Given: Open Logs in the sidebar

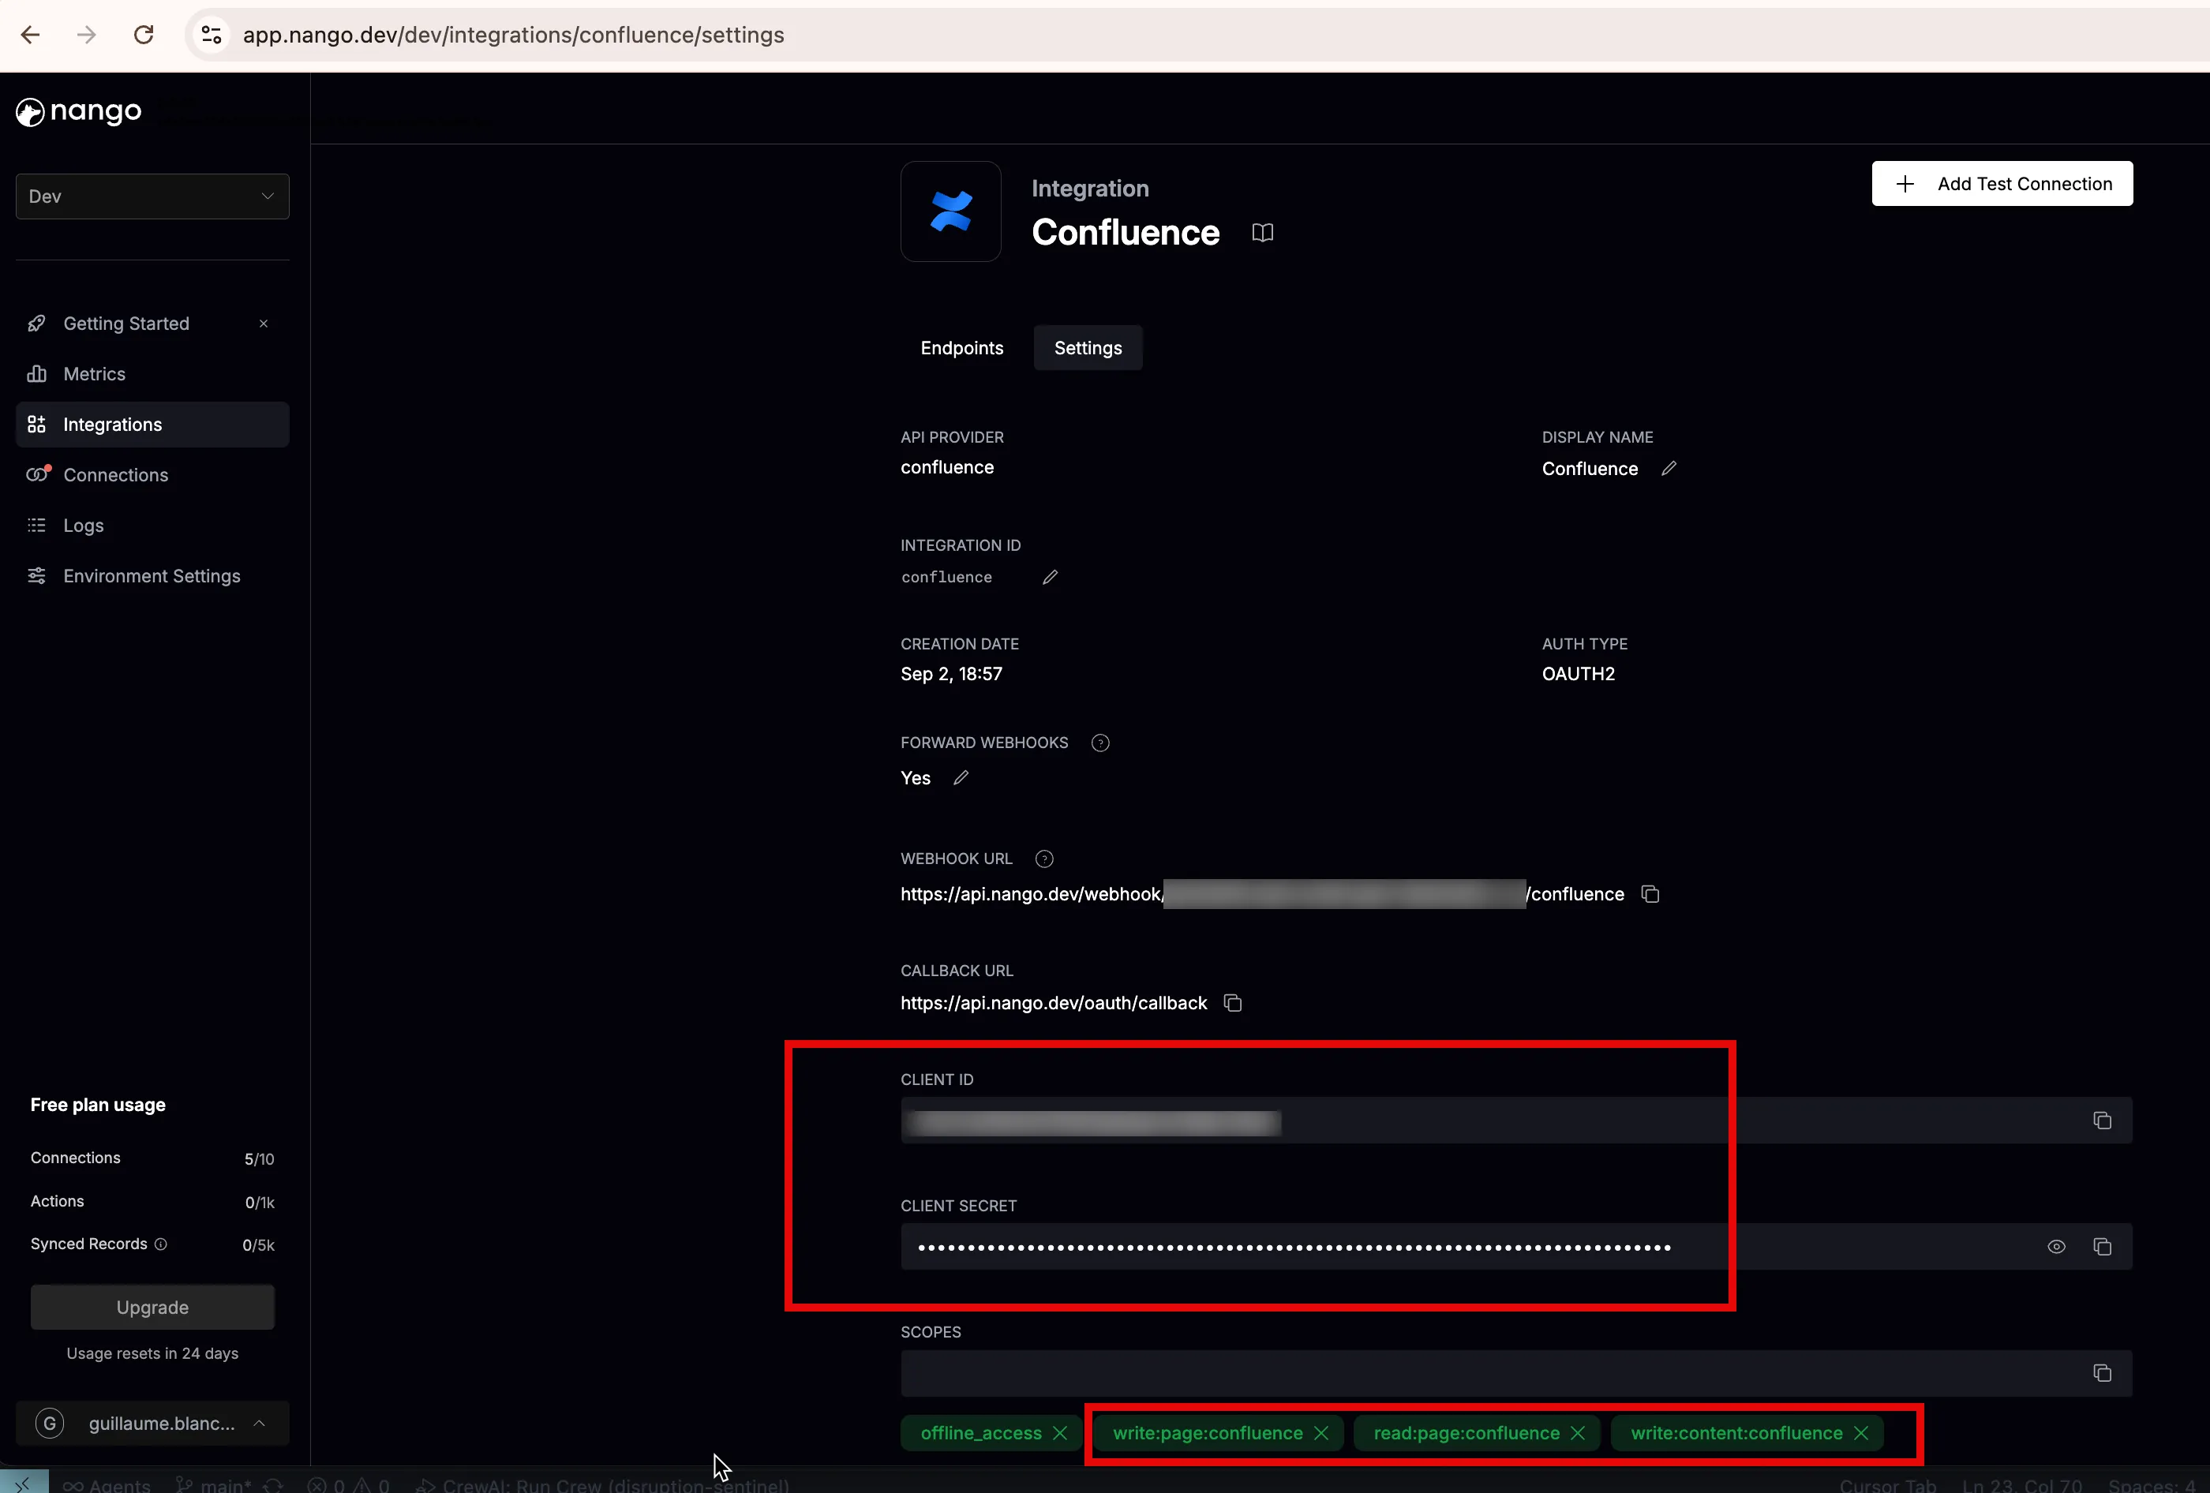Looking at the screenshot, I should tap(152, 525).
